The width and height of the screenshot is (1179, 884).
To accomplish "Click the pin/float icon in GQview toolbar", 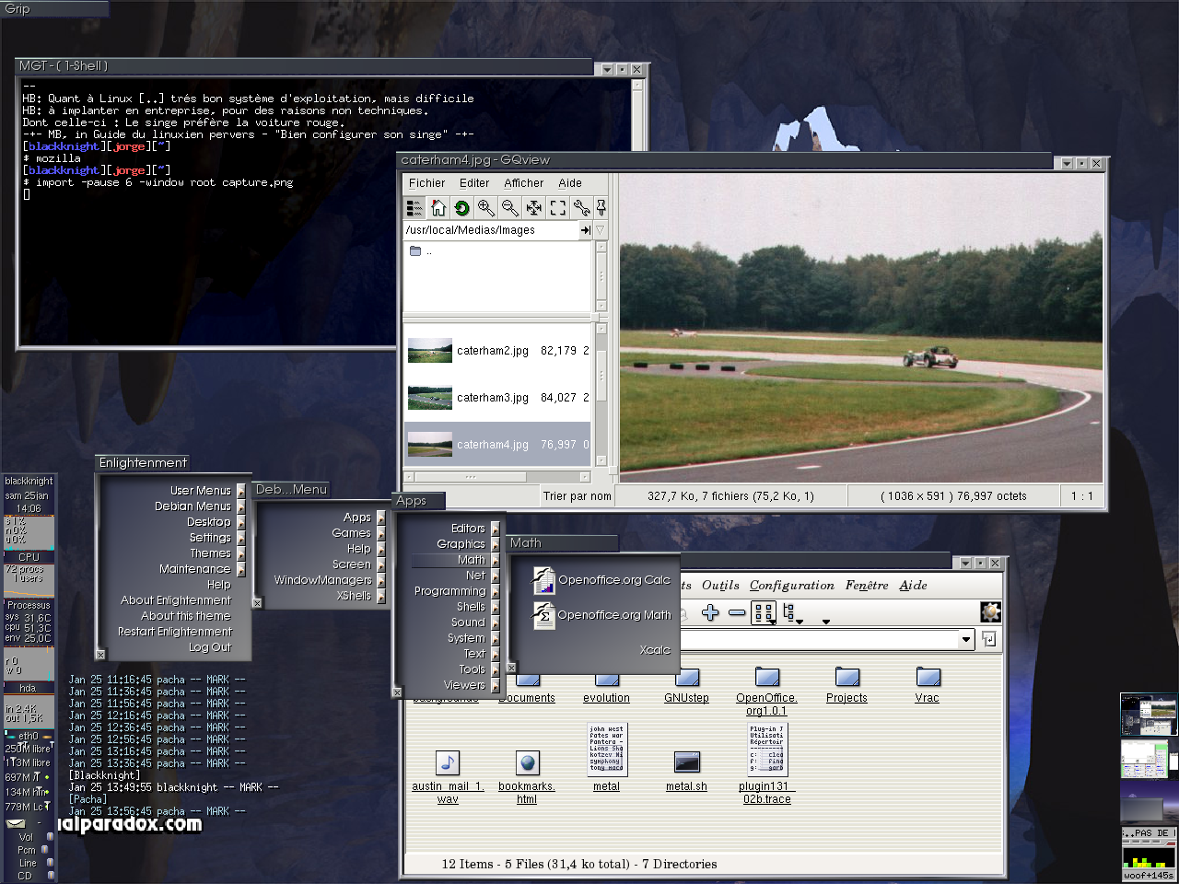I will [x=601, y=208].
